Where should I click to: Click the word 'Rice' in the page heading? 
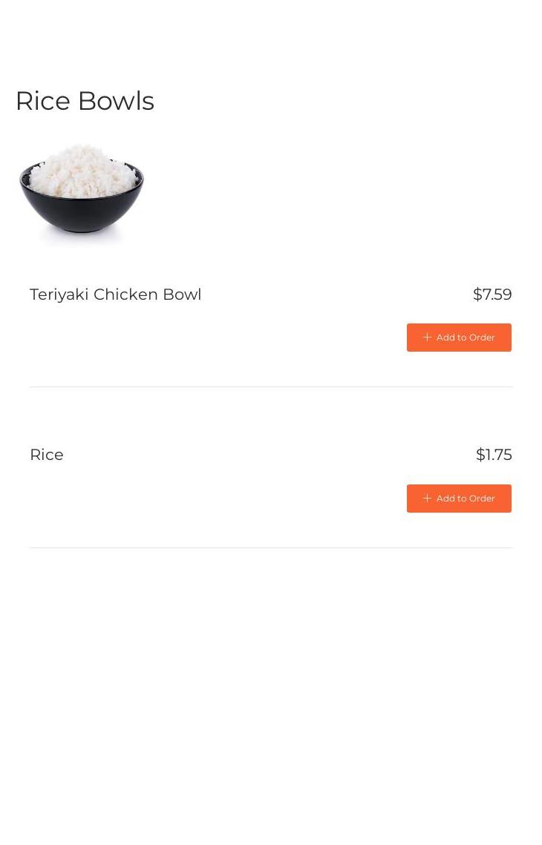[43, 101]
